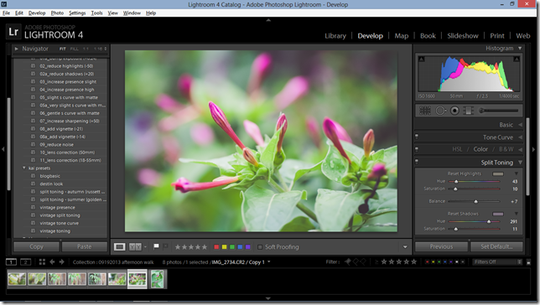Screen dimensions: 540x305
Task: Open the Shadows color swatch
Action: (498, 214)
